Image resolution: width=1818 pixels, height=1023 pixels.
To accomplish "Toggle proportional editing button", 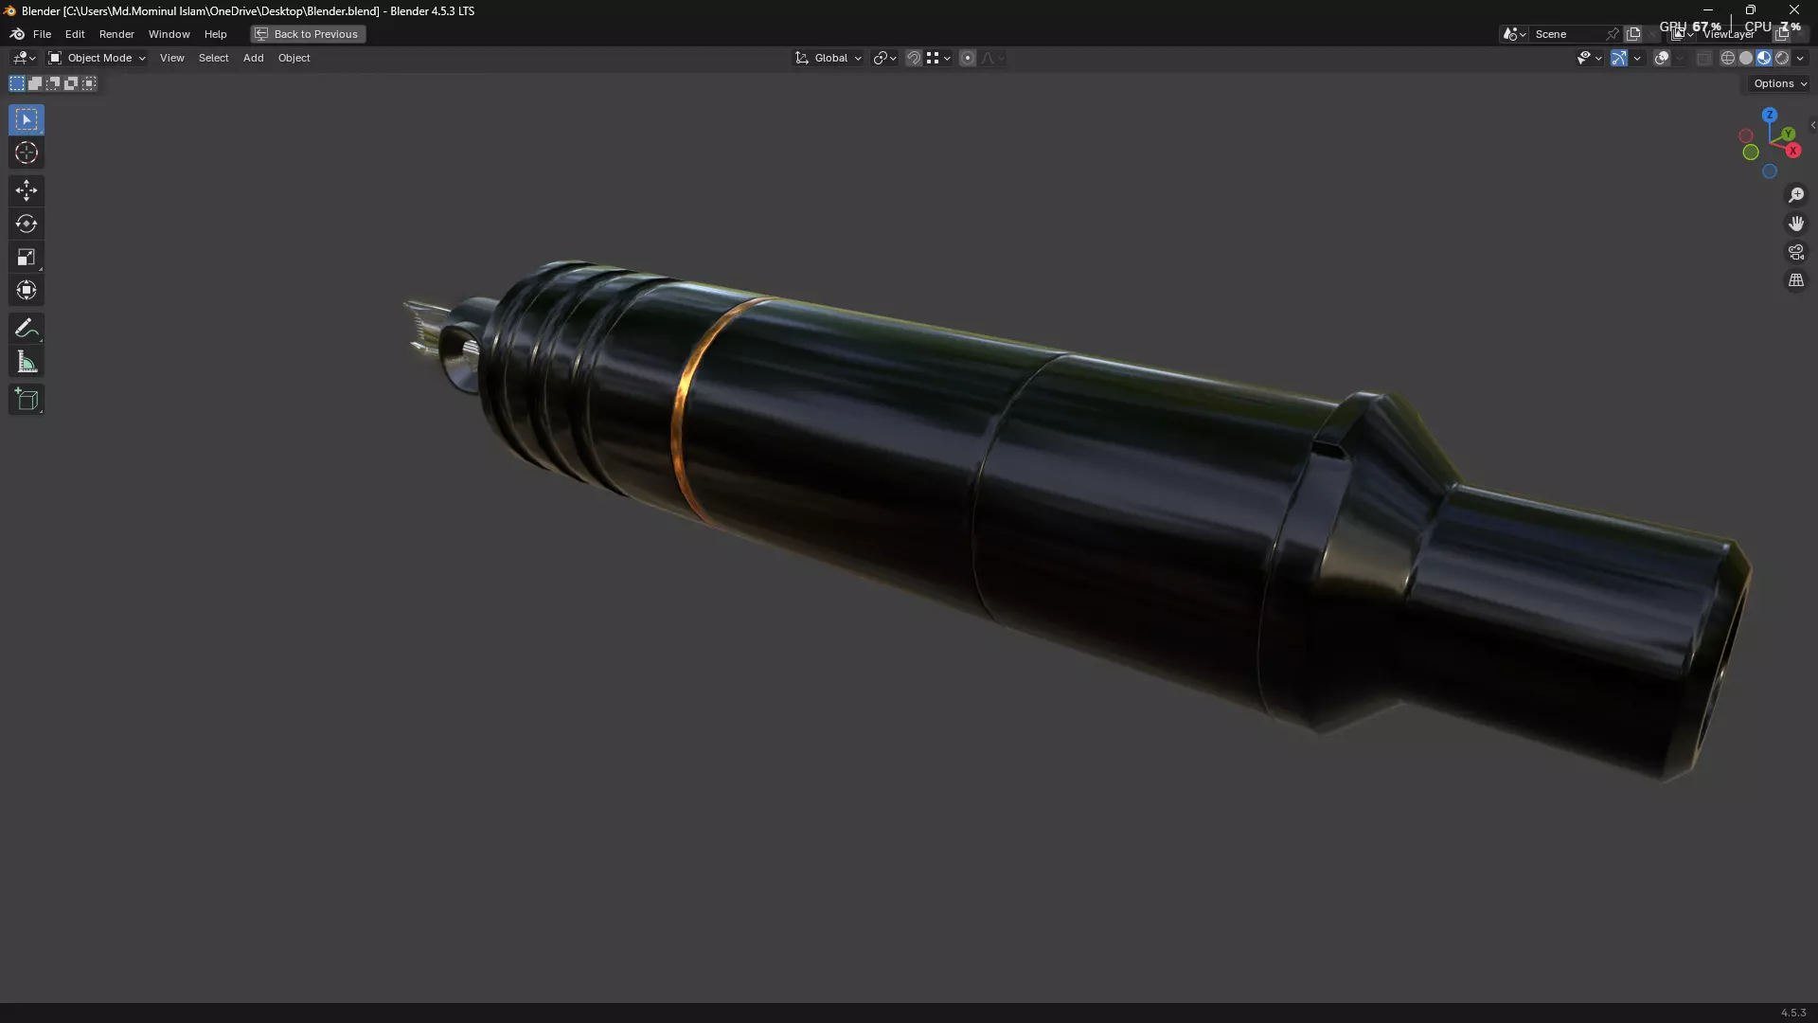I will (968, 59).
